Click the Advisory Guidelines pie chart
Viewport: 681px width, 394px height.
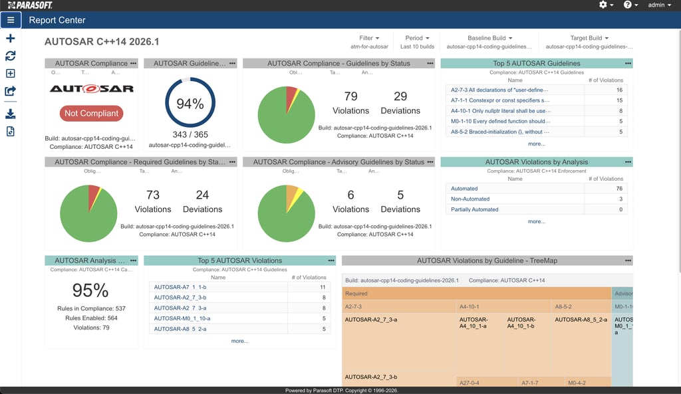click(286, 213)
